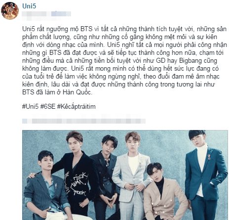Follow the #Uni5 hashtag

point(31,106)
